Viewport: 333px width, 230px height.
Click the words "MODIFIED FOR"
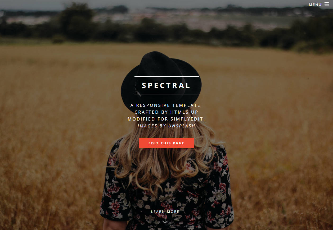coord(148,119)
